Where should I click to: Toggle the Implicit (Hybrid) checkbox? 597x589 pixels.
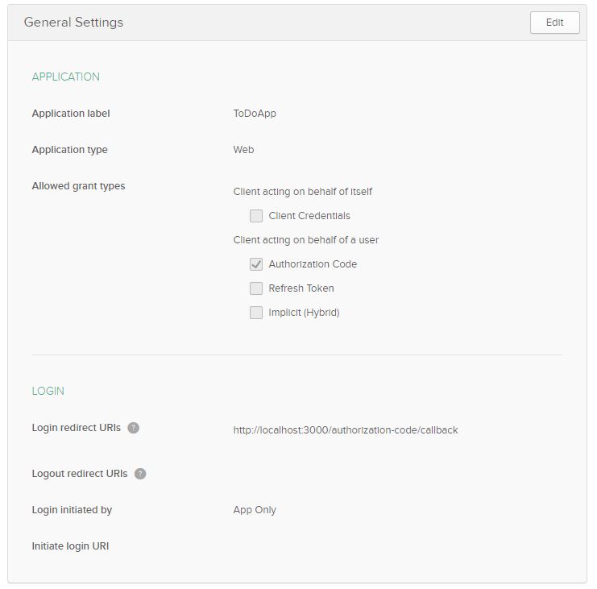(256, 313)
